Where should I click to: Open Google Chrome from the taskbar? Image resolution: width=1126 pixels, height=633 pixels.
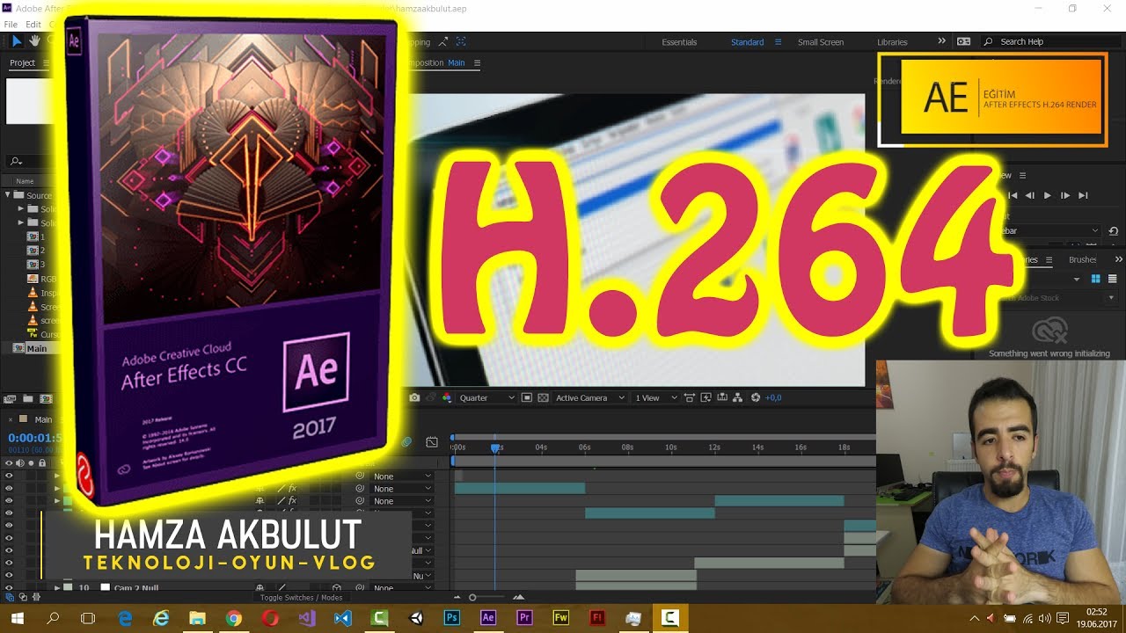(x=233, y=618)
